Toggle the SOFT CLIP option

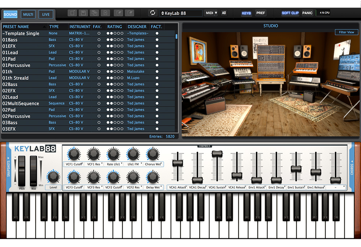(x=290, y=13)
